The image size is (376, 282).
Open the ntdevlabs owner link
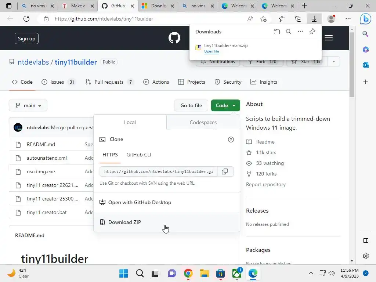tap(33, 62)
